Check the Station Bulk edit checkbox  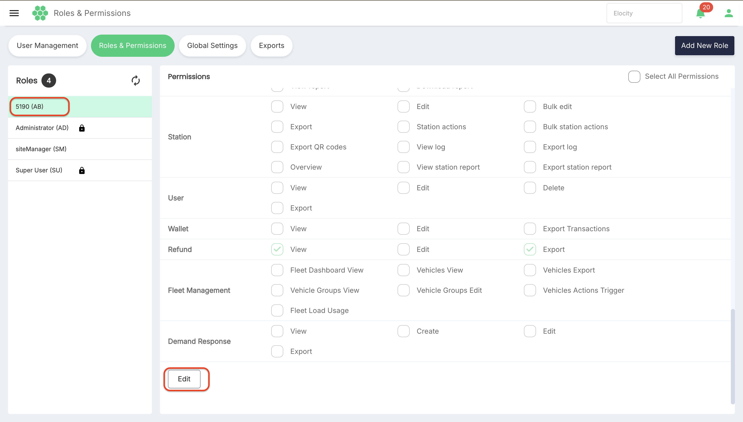coord(530,107)
